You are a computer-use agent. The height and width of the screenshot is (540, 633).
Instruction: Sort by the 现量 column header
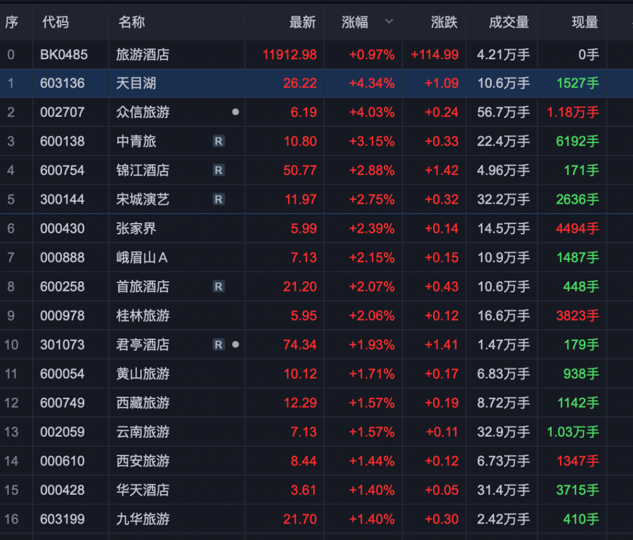[x=585, y=22]
